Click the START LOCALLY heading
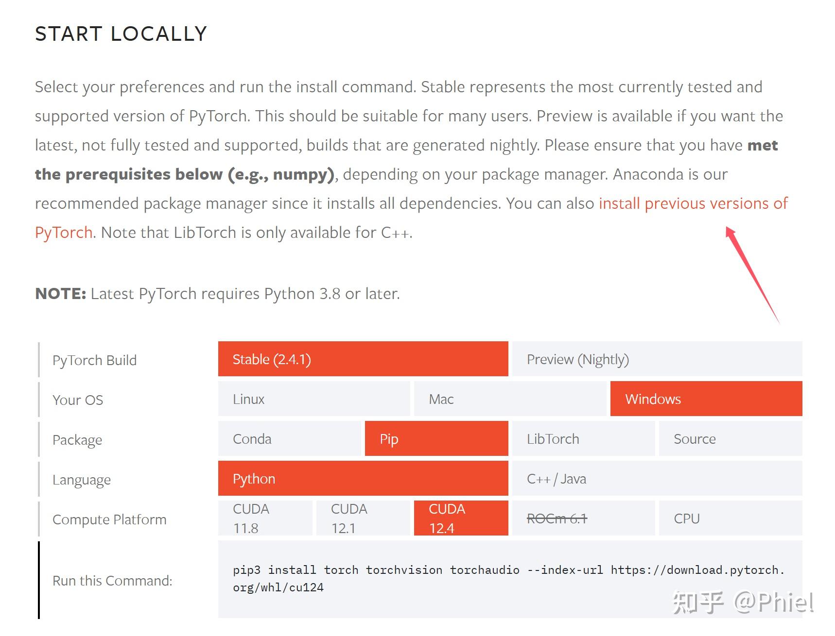835x636 pixels. tap(121, 34)
